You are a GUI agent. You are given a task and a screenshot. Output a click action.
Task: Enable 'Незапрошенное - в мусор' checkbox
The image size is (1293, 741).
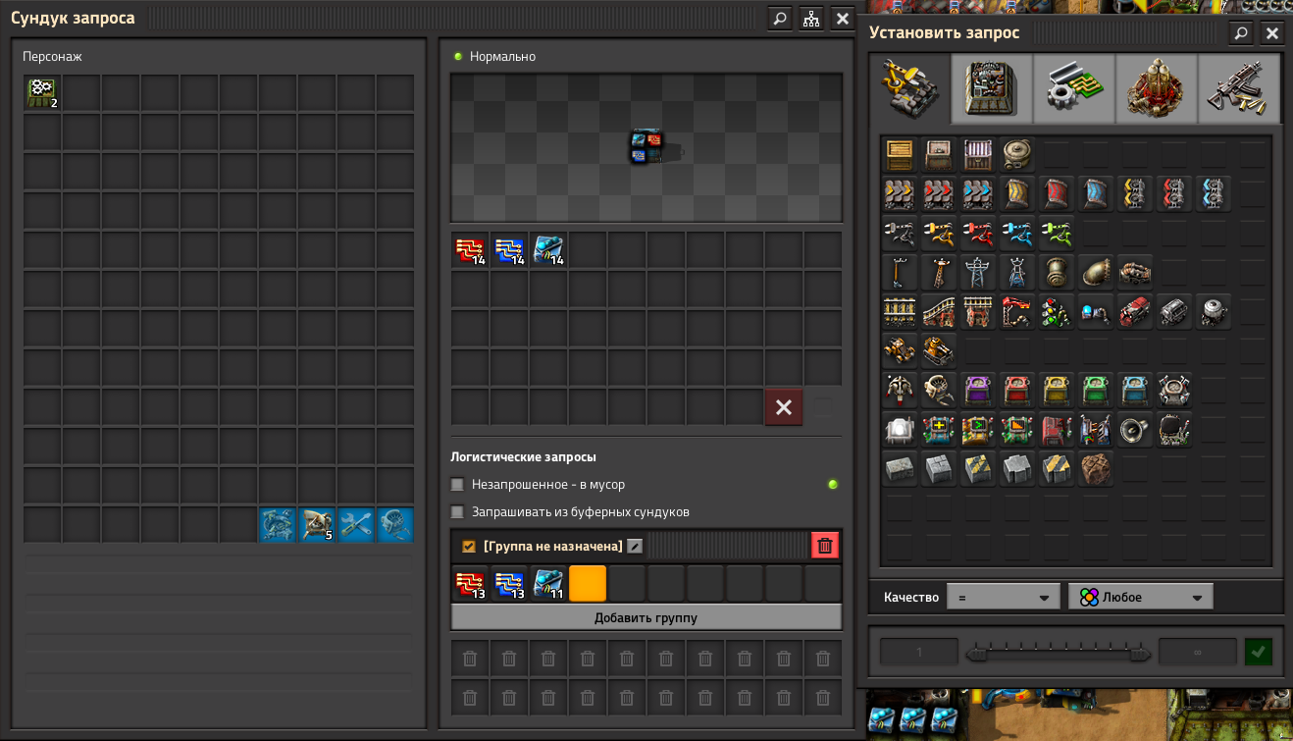pyautogui.click(x=457, y=484)
